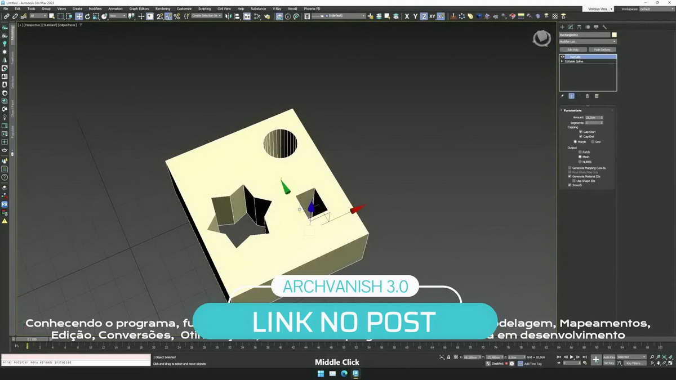Toggle the Angle Snap button
The image size is (676, 380).
click(x=168, y=16)
